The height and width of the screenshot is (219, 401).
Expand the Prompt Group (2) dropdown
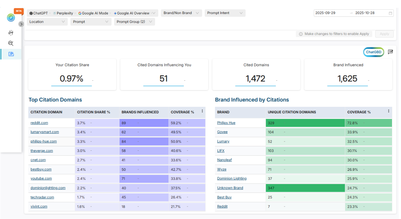point(135,22)
